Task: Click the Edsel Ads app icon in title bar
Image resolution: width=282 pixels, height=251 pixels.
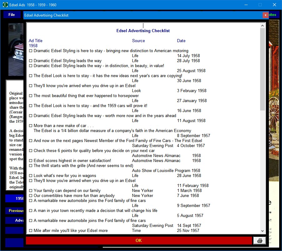Action: coord(5,5)
